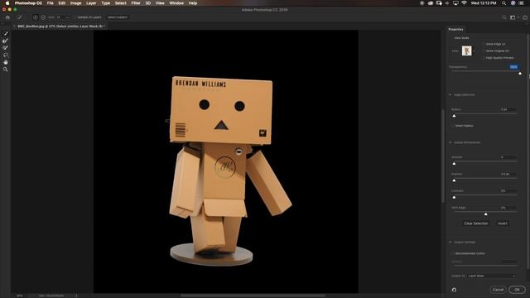The height and width of the screenshot is (298, 530).
Task: Click the Clear Selection button
Action: coord(476,223)
